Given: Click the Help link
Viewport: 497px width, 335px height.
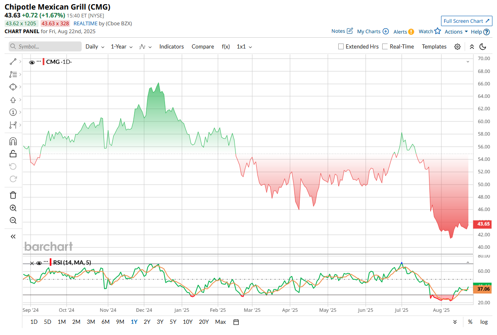Looking at the screenshot, I should point(476,32).
